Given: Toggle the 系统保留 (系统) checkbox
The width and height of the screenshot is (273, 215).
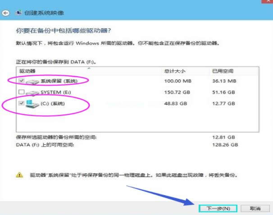Looking at the screenshot, I should 22,81.
